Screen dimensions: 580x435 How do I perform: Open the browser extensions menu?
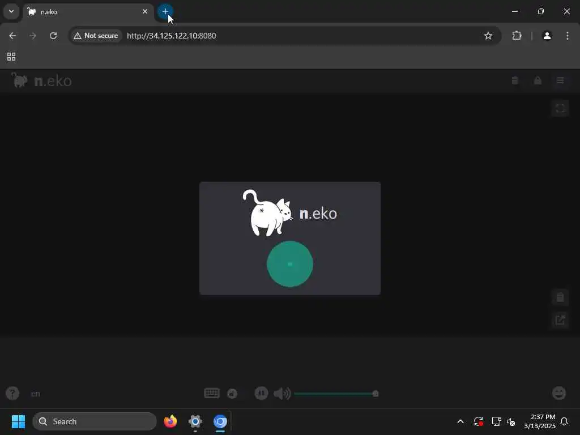point(517,36)
